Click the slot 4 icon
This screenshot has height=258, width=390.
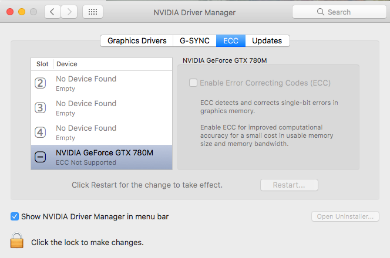(x=41, y=133)
